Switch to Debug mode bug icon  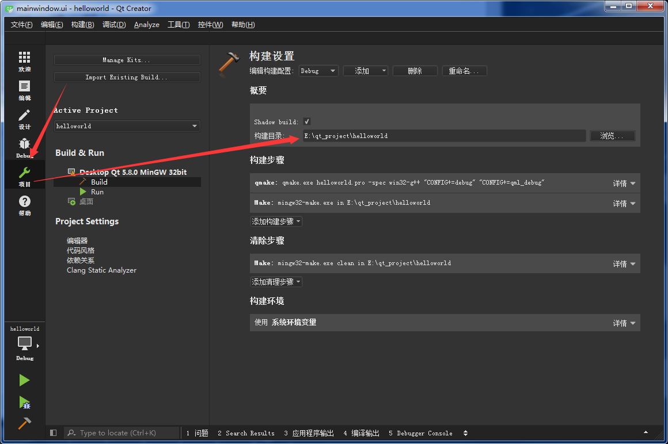coord(24,144)
